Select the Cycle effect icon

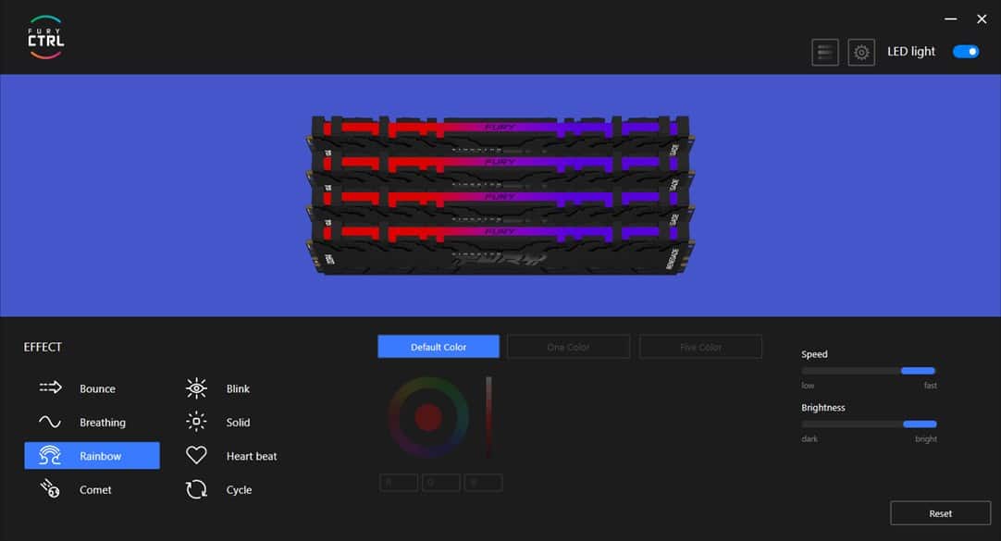point(195,489)
